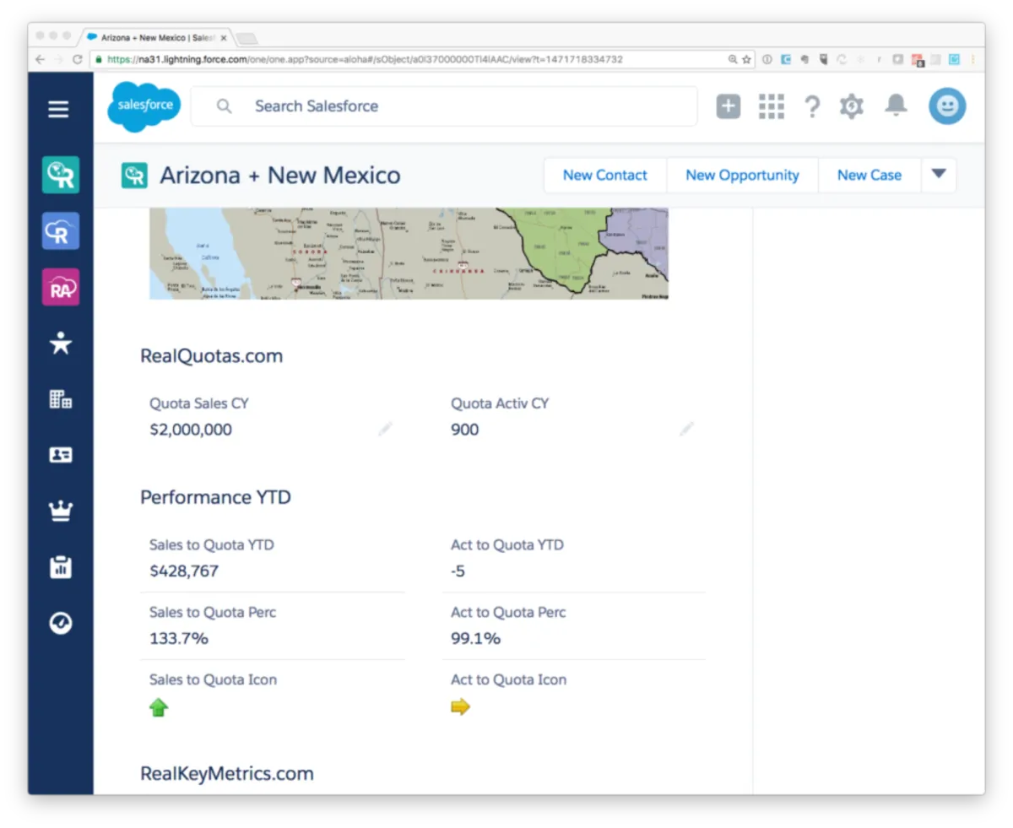Open Contacts card icon in sidebar
Viewport: 1013px width, 828px height.
point(61,455)
